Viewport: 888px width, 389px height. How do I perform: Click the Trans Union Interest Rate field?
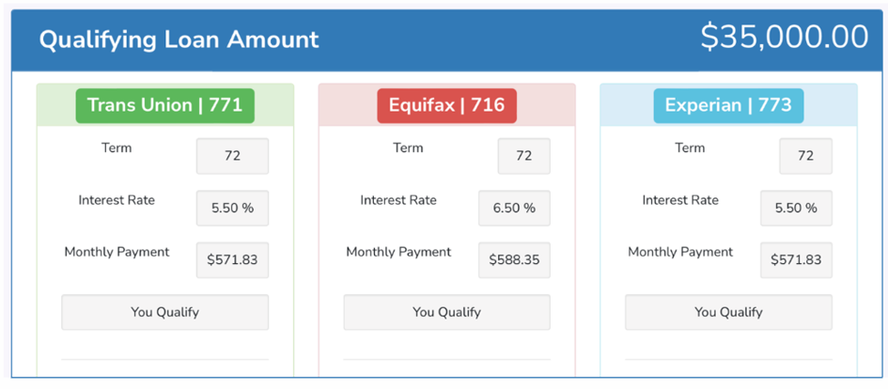pos(232,208)
